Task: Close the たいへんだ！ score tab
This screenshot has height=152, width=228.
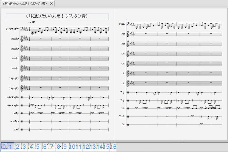Action: point(51,4)
